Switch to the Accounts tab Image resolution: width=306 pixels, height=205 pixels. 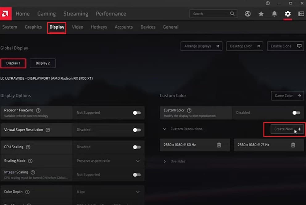coord(124,27)
